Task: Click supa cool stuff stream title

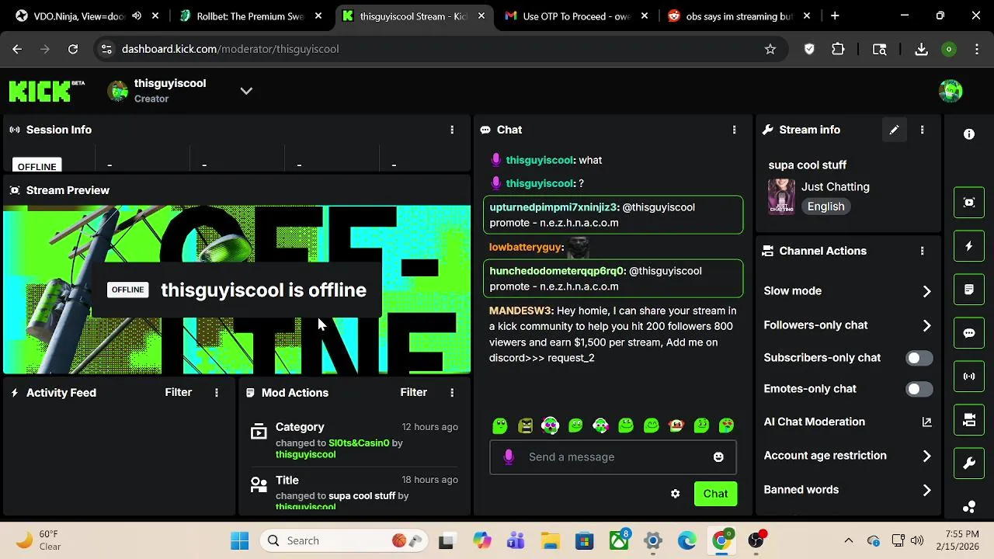Action: (x=808, y=165)
